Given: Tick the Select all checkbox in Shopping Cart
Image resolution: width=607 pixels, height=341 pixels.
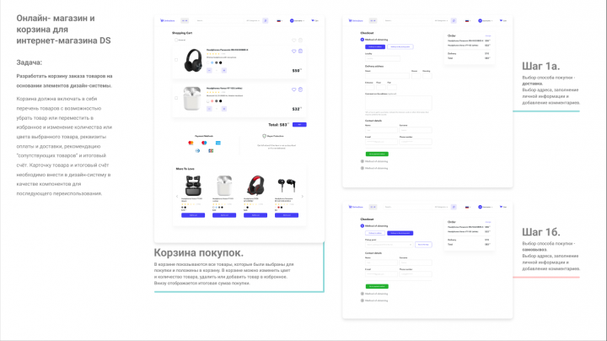Looking at the screenshot, I should pos(176,40).
